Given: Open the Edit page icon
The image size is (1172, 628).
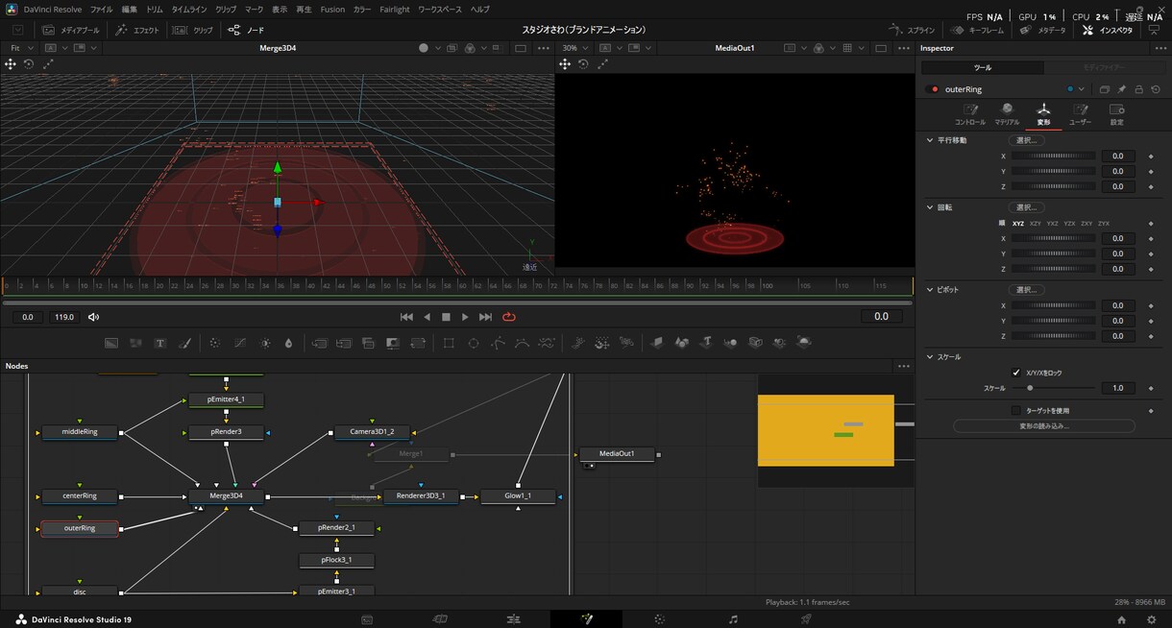Looking at the screenshot, I should click(514, 619).
